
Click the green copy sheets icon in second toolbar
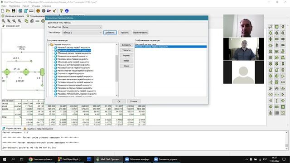point(26,21)
